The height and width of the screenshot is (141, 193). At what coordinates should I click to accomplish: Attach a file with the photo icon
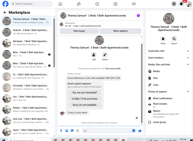67,131
